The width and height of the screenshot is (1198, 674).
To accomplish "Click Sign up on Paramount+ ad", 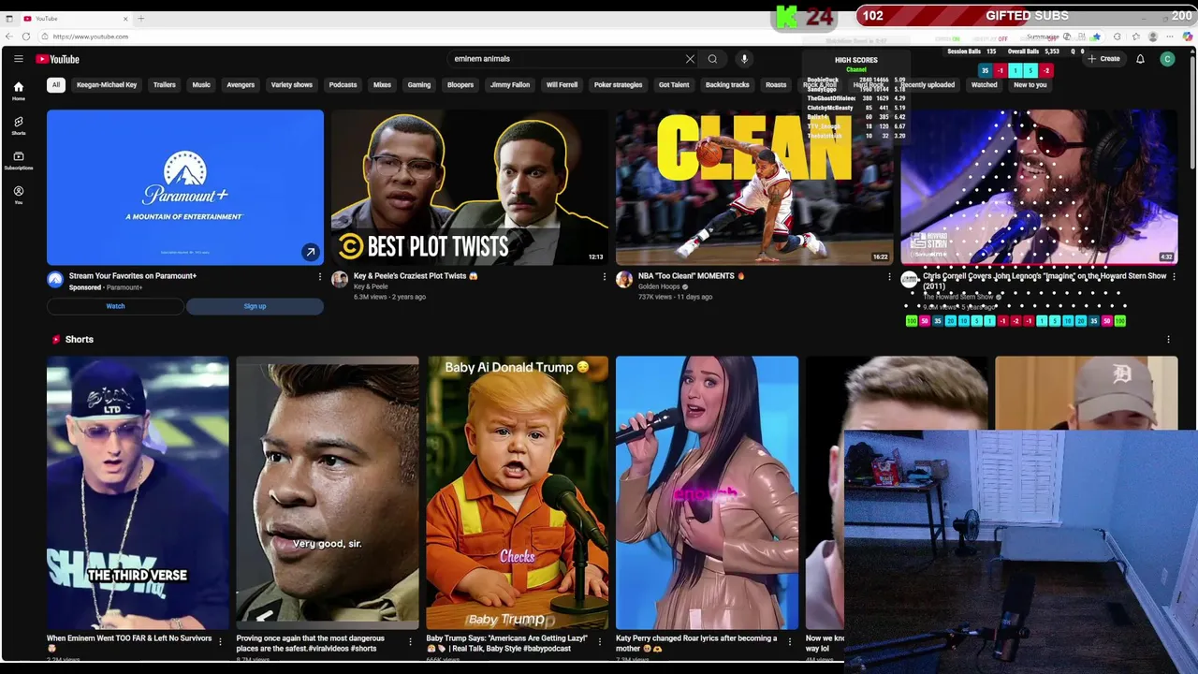I will (255, 306).
